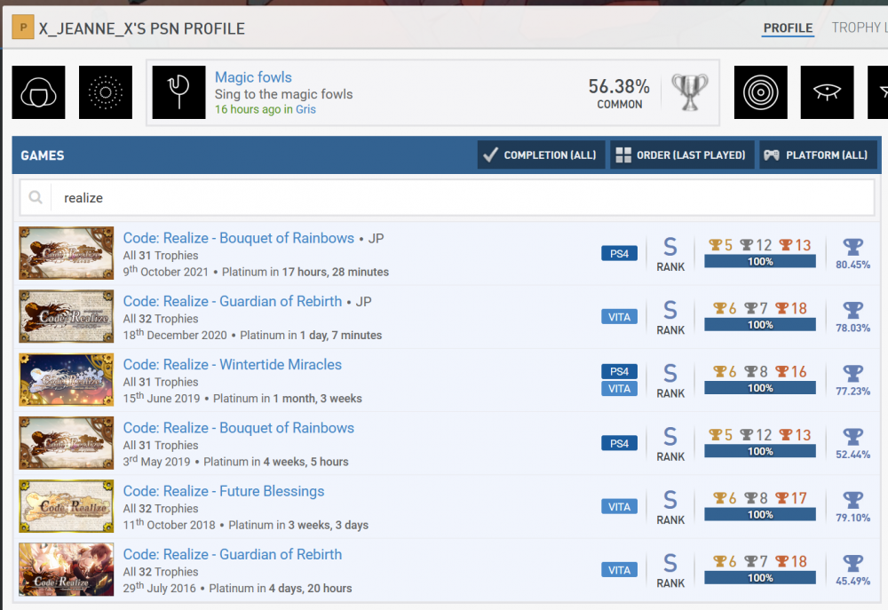The height and width of the screenshot is (610, 888).
Task: Click the eye trophy icon
Action: 827,92
